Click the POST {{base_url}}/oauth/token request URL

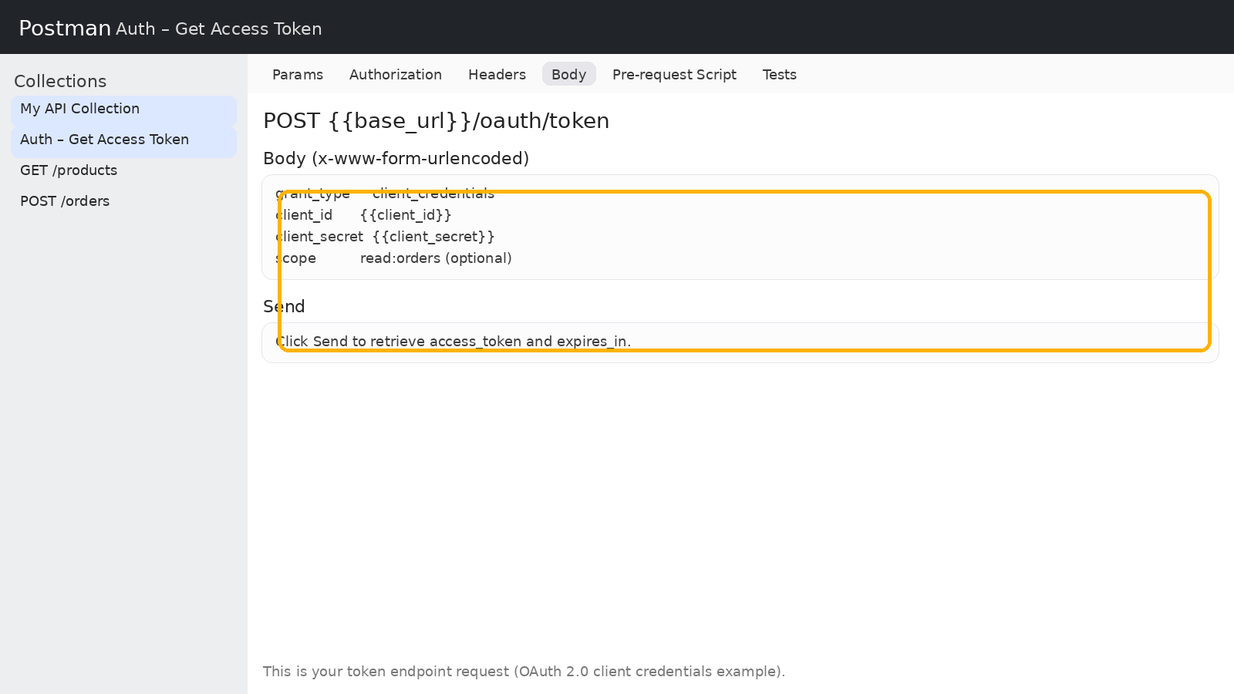pos(436,121)
